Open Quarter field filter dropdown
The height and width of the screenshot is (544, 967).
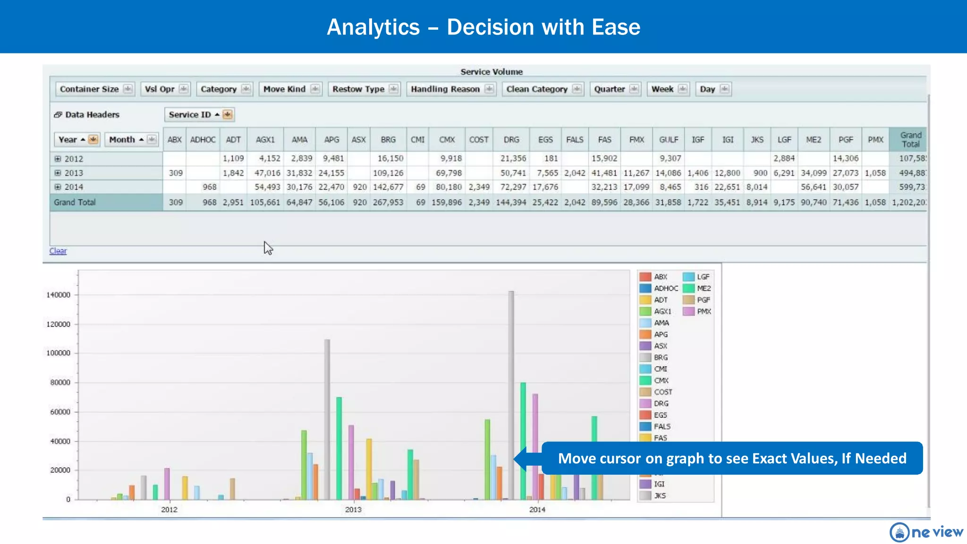(634, 89)
